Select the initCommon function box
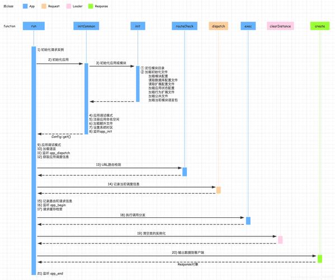The height and width of the screenshot is (280, 335). pos(86,26)
